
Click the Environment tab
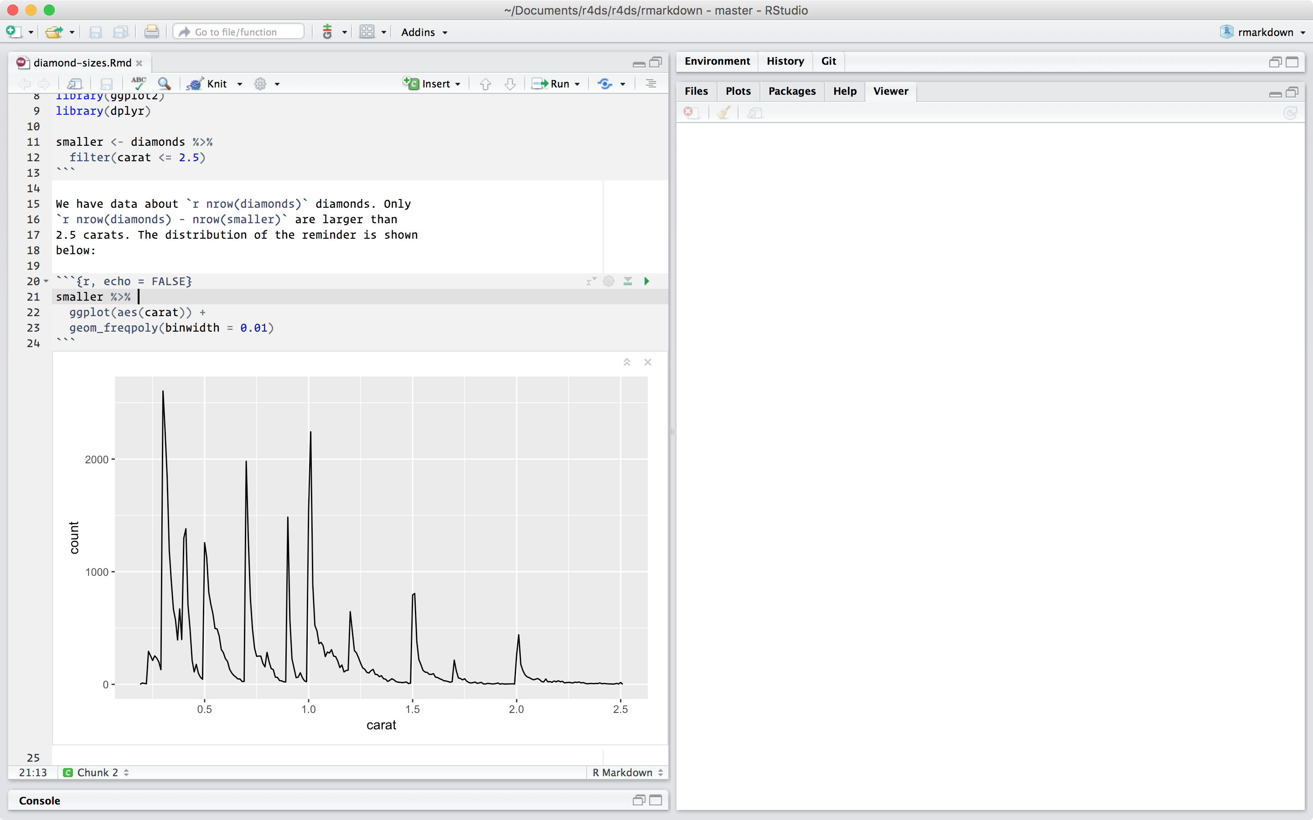tap(716, 61)
